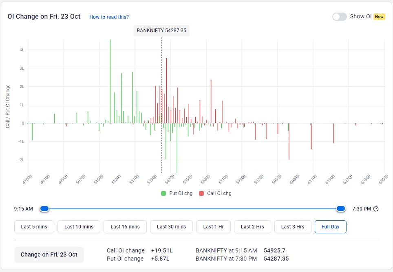Toggle the Show OI switch

pos(339,17)
